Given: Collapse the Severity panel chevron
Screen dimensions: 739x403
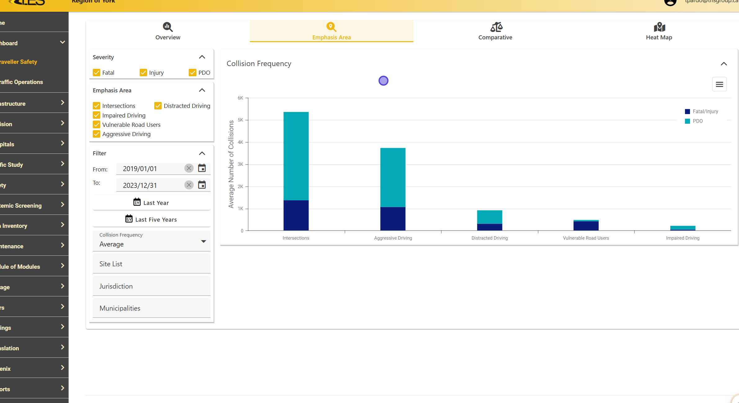Looking at the screenshot, I should point(202,57).
